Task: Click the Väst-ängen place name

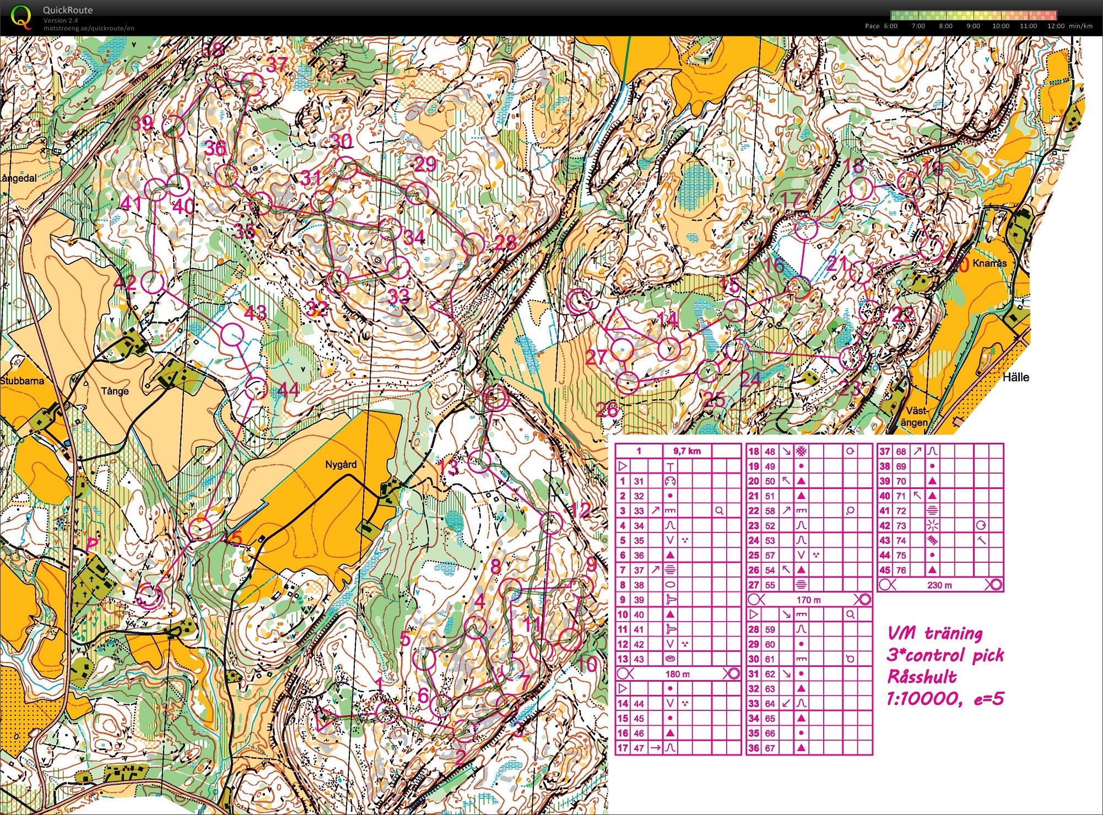Action: [916, 417]
